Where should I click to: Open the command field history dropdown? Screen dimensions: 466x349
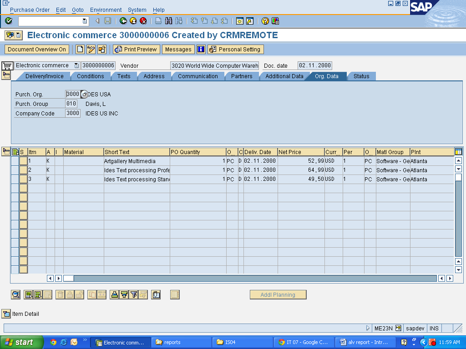pyautogui.click(x=84, y=20)
